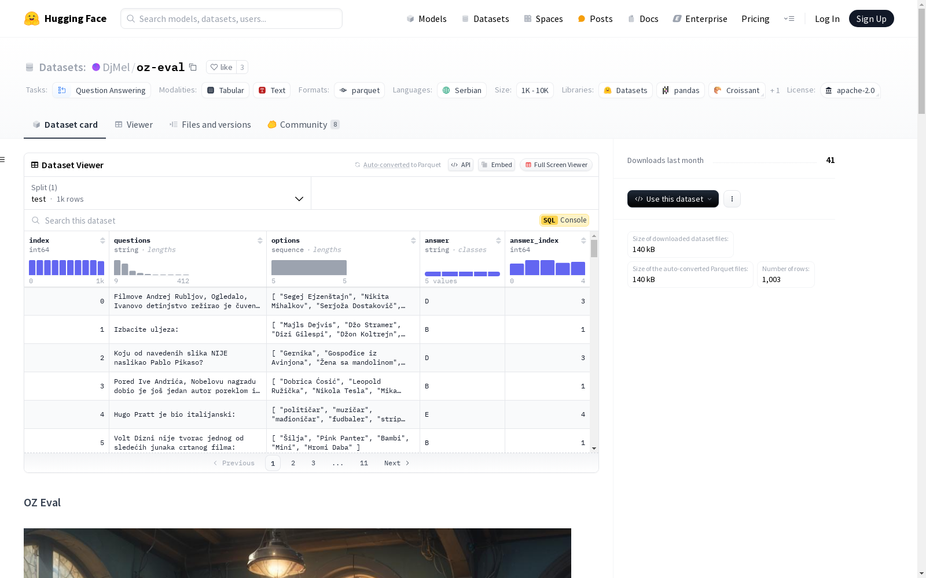The image size is (926, 578).
Task: Click the questions lengths histogram
Action: pyautogui.click(x=152, y=268)
